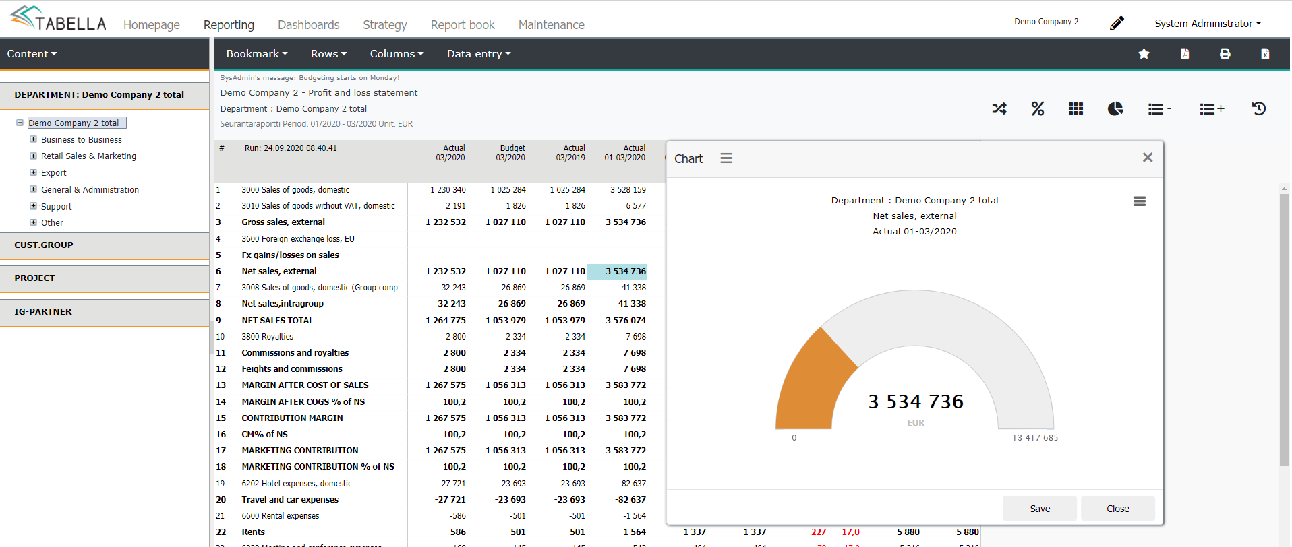The image size is (1292, 547).
Task: Click the "MARGIN AFTER COST OF SALES" row label
Action: coord(305,385)
